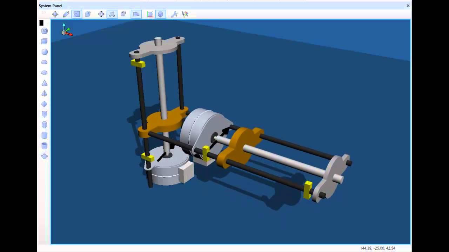Toggle the two-rectangles view mode button
Screen dimensions: 449x252
click(x=136, y=14)
